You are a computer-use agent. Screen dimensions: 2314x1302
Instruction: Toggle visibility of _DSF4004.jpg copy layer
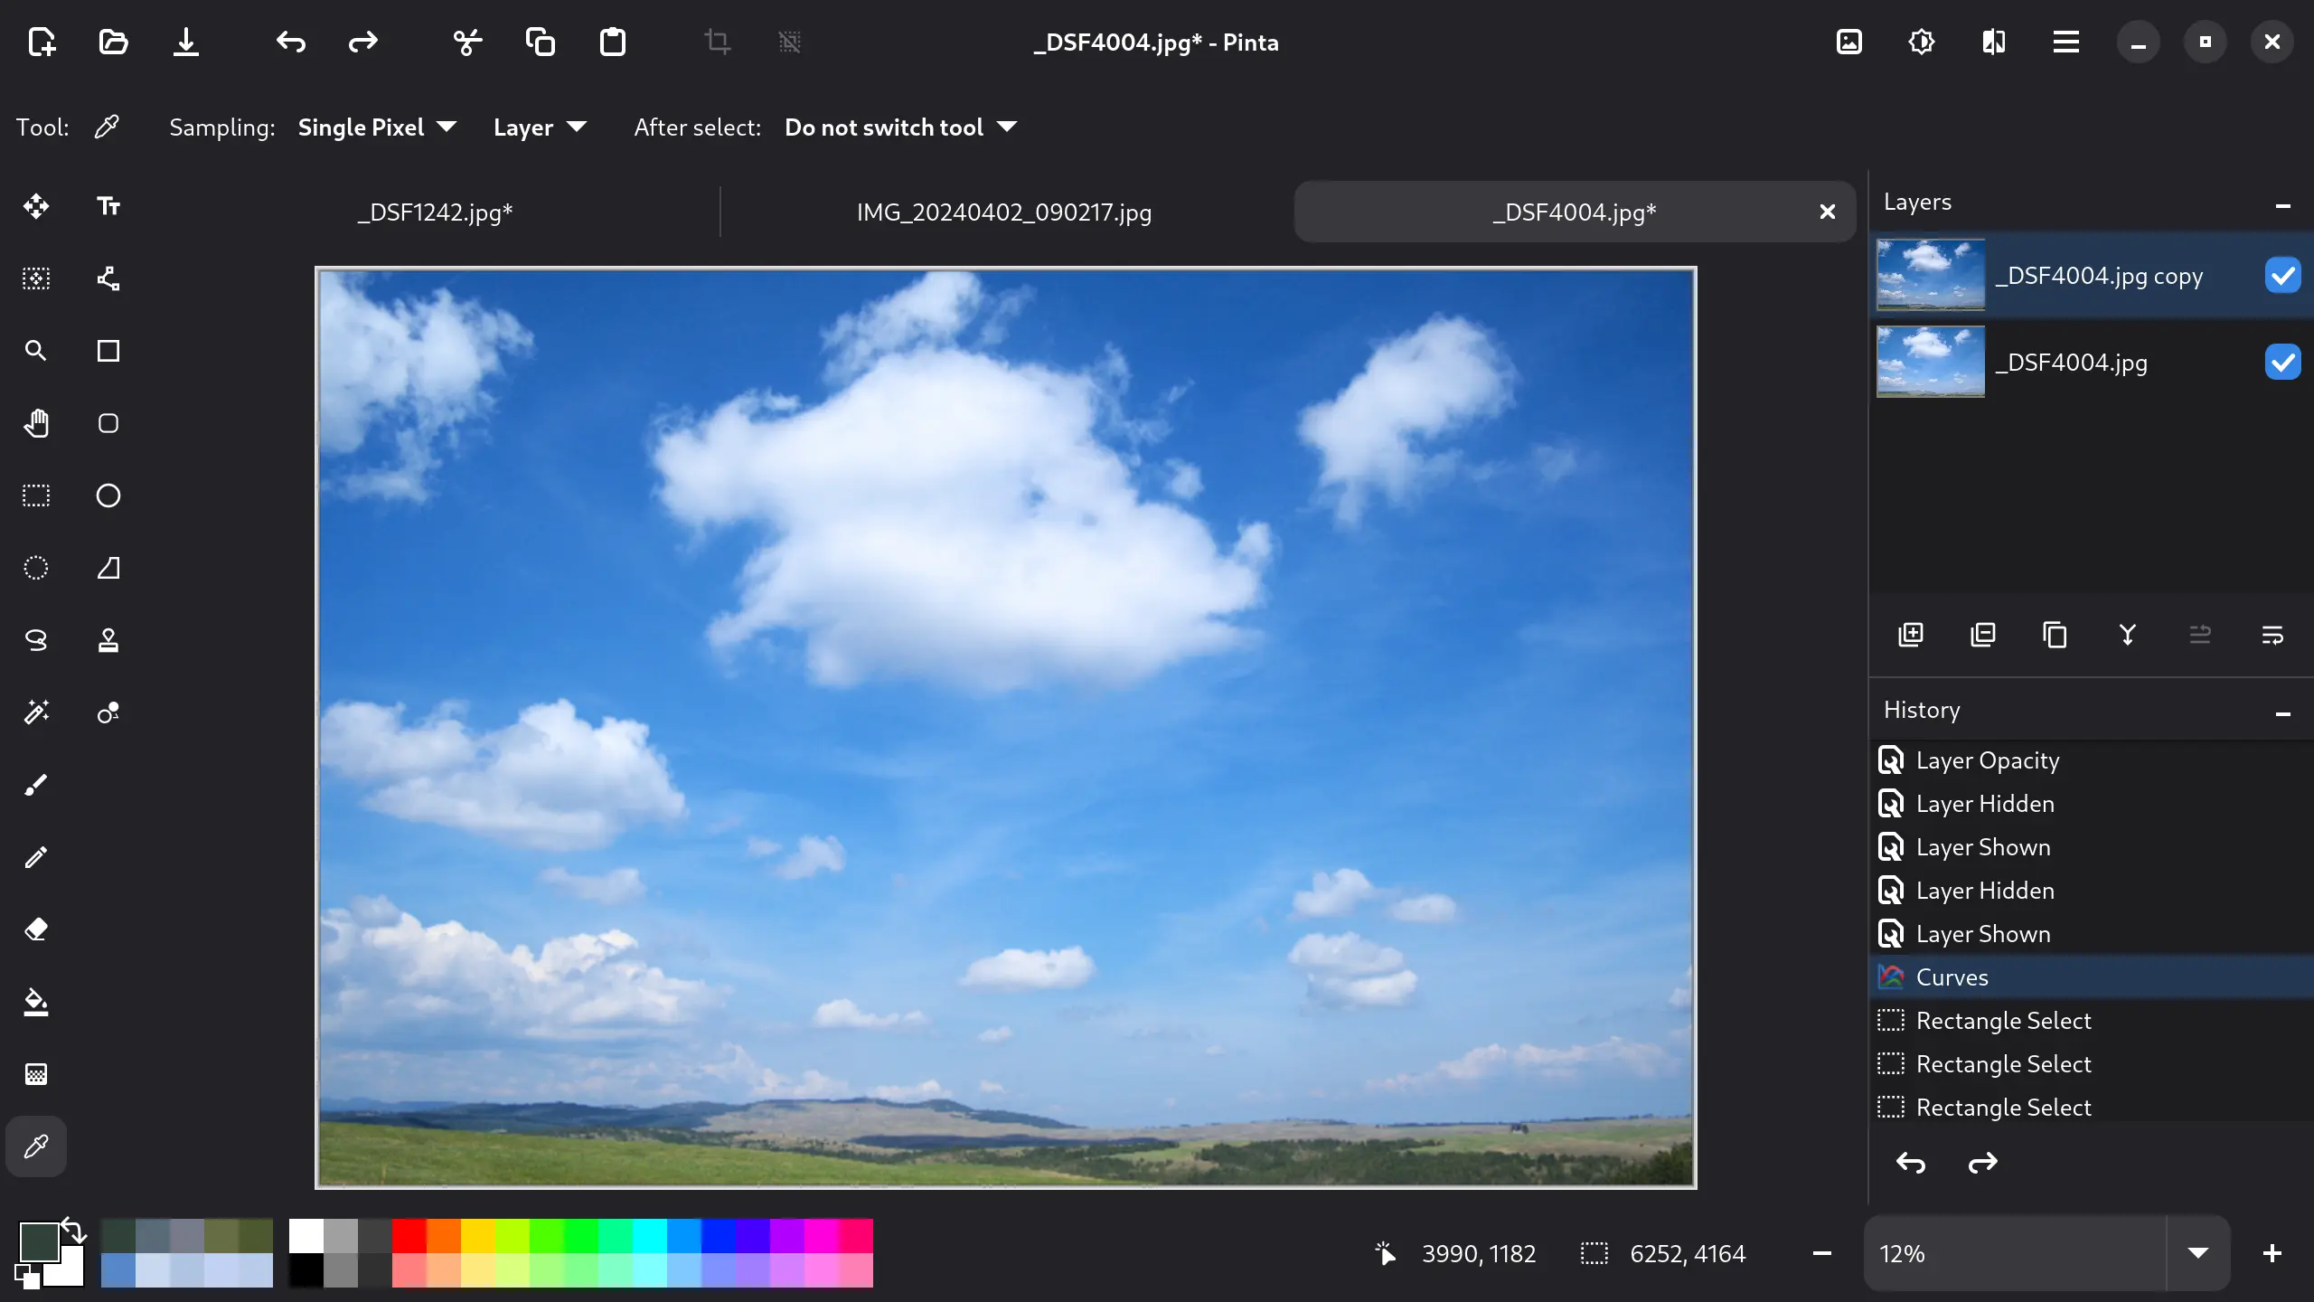2282,276
